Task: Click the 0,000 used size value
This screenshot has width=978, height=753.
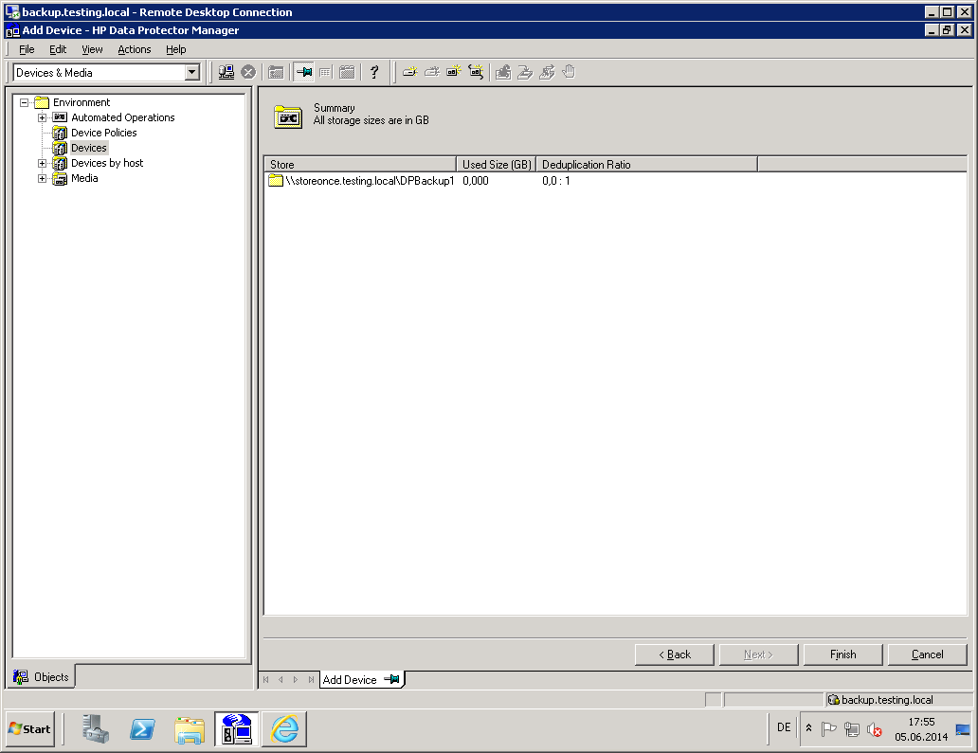Action: pyautogui.click(x=476, y=181)
